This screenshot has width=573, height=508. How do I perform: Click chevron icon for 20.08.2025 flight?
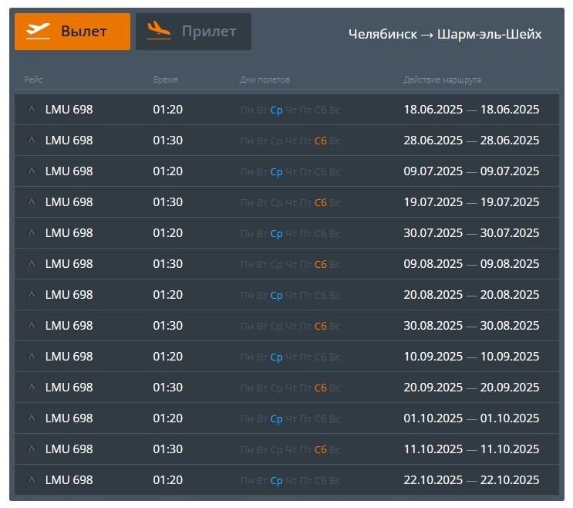tap(32, 295)
